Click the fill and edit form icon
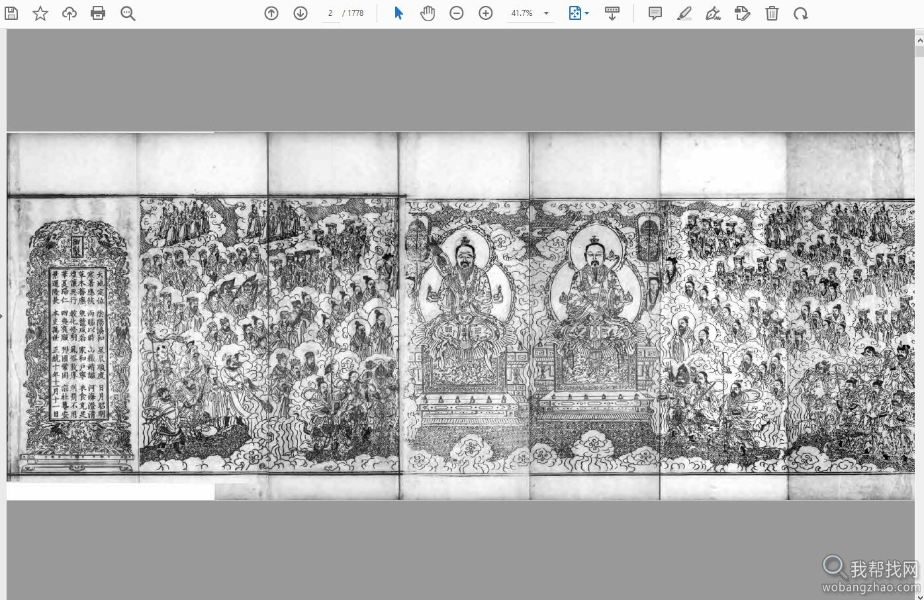The height and width of the screenshot is (600, 924). point(743,13)
